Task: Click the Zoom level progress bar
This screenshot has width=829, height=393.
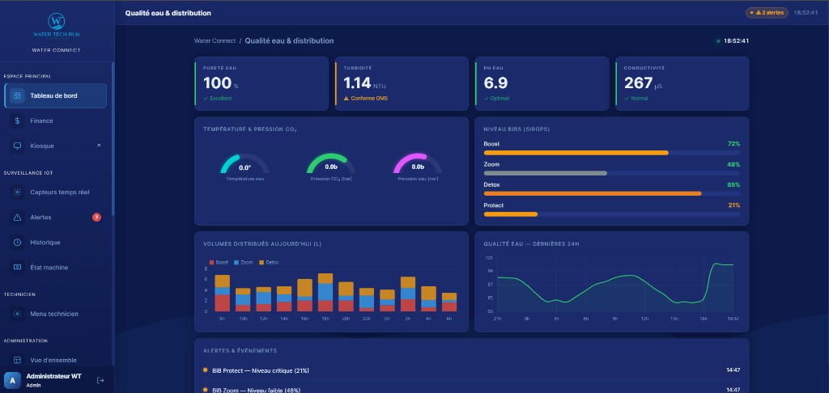Action: click(612, 173)
